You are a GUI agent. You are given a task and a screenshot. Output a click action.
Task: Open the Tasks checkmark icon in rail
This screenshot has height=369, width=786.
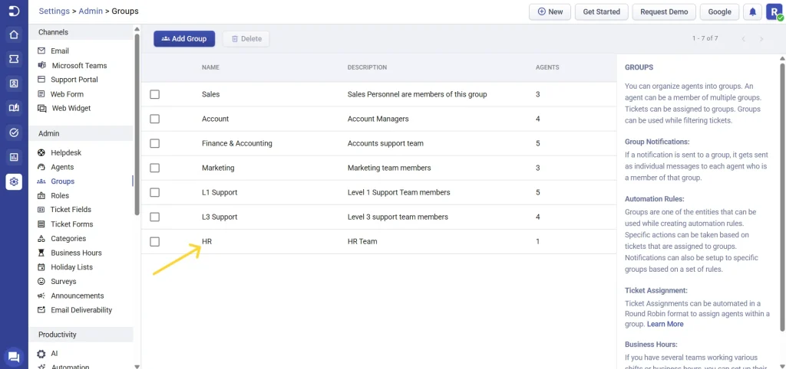click(14, 132)
